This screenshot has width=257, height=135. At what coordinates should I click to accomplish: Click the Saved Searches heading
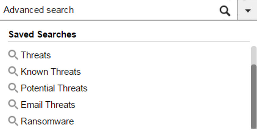[x=42, y=34]
